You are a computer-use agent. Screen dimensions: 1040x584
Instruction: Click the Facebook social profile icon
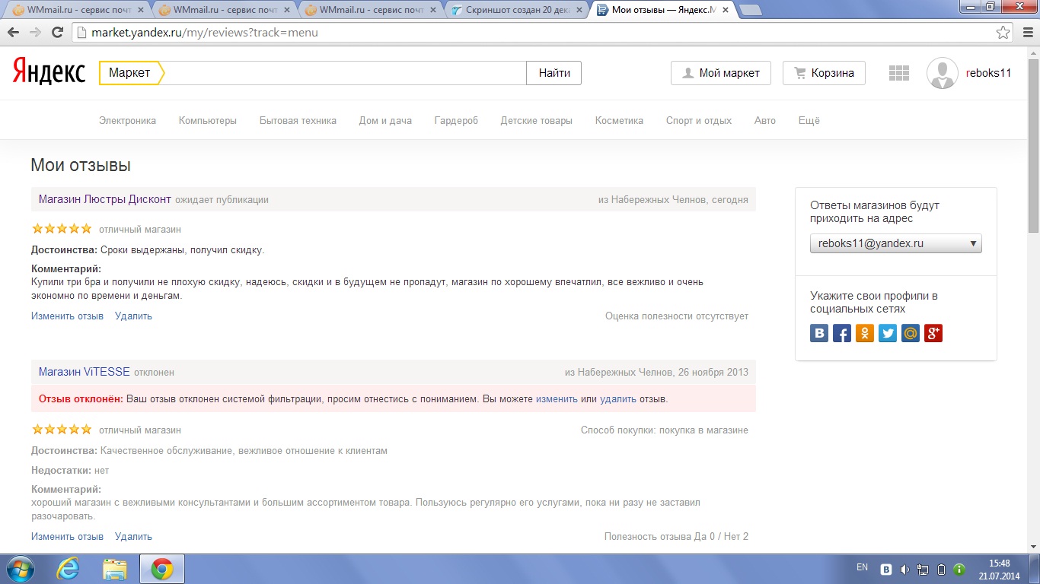[842, 333]
